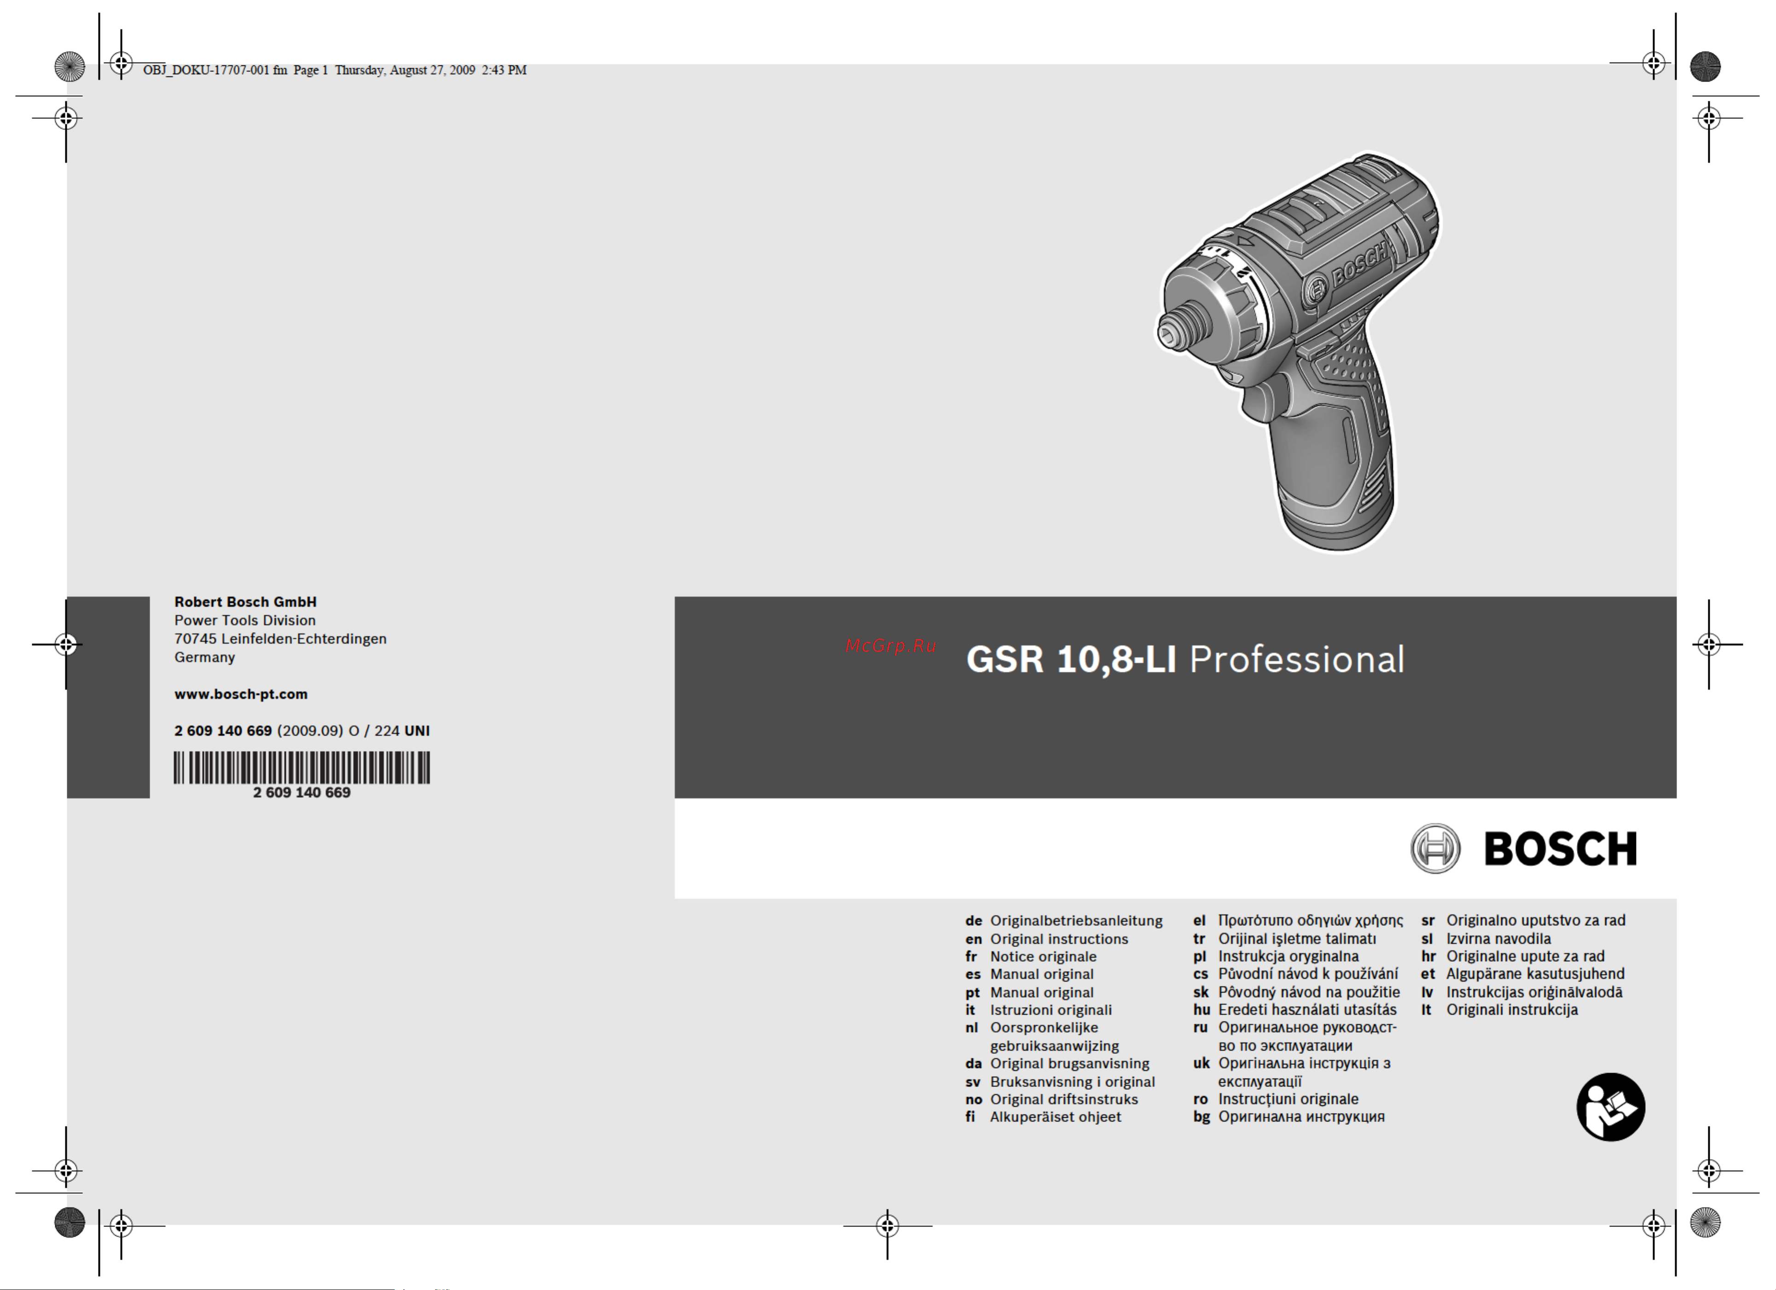Select 'Robert Bosch GmbH' text
This screenshot has width=1776, height=1290.
point(245,602)
